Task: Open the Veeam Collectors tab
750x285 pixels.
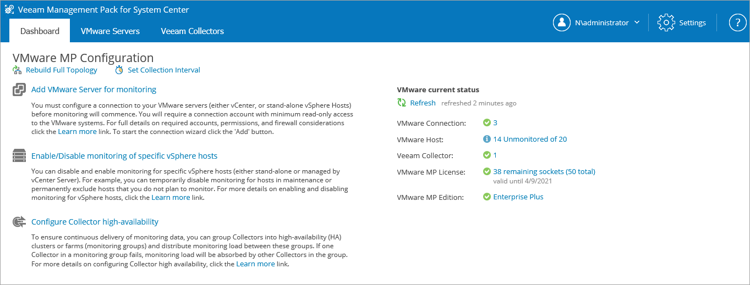Action: pos(192,31)
